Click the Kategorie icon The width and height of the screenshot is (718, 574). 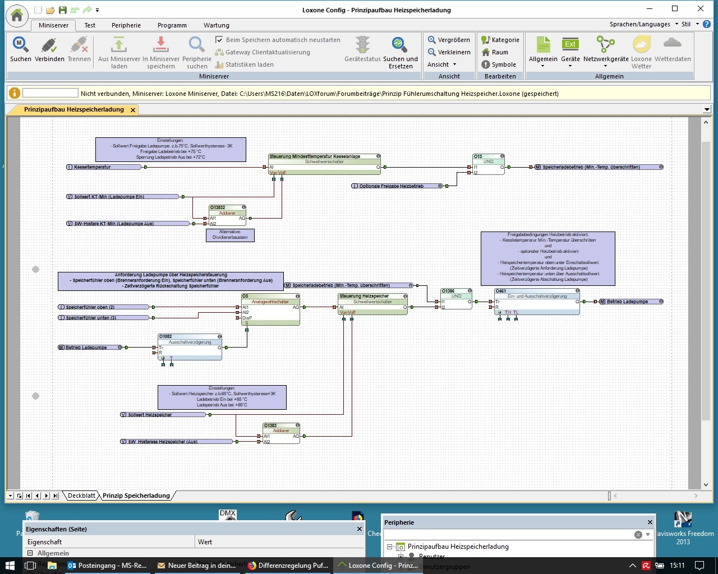pos(486,40)
